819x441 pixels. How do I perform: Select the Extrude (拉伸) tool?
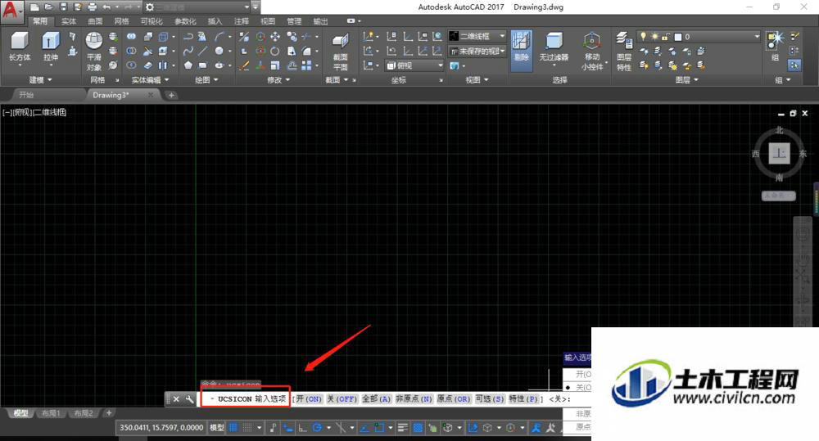[50, 47]
